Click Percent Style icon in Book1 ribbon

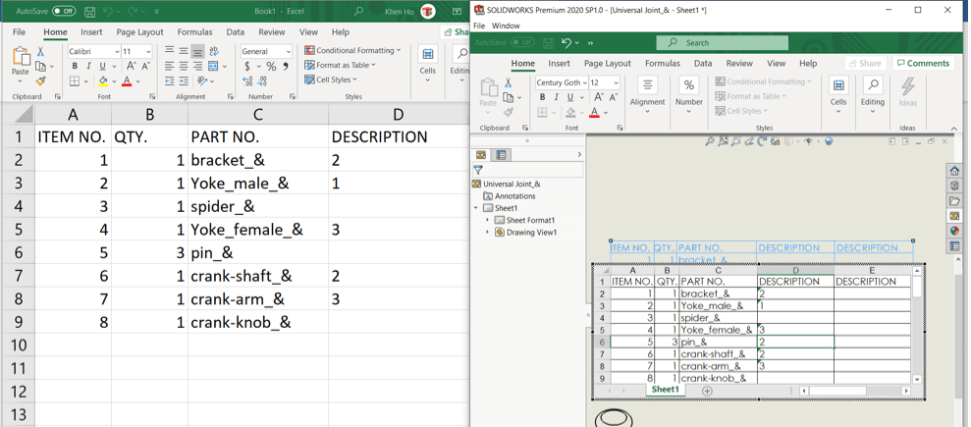tap(271, 66)
